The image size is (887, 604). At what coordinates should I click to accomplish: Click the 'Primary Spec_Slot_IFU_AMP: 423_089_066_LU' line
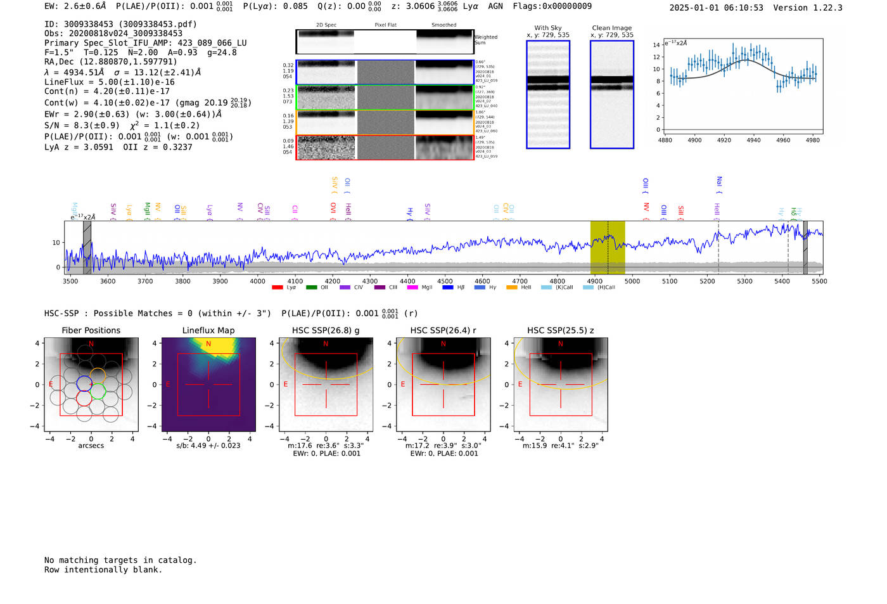tap(146, 43)
